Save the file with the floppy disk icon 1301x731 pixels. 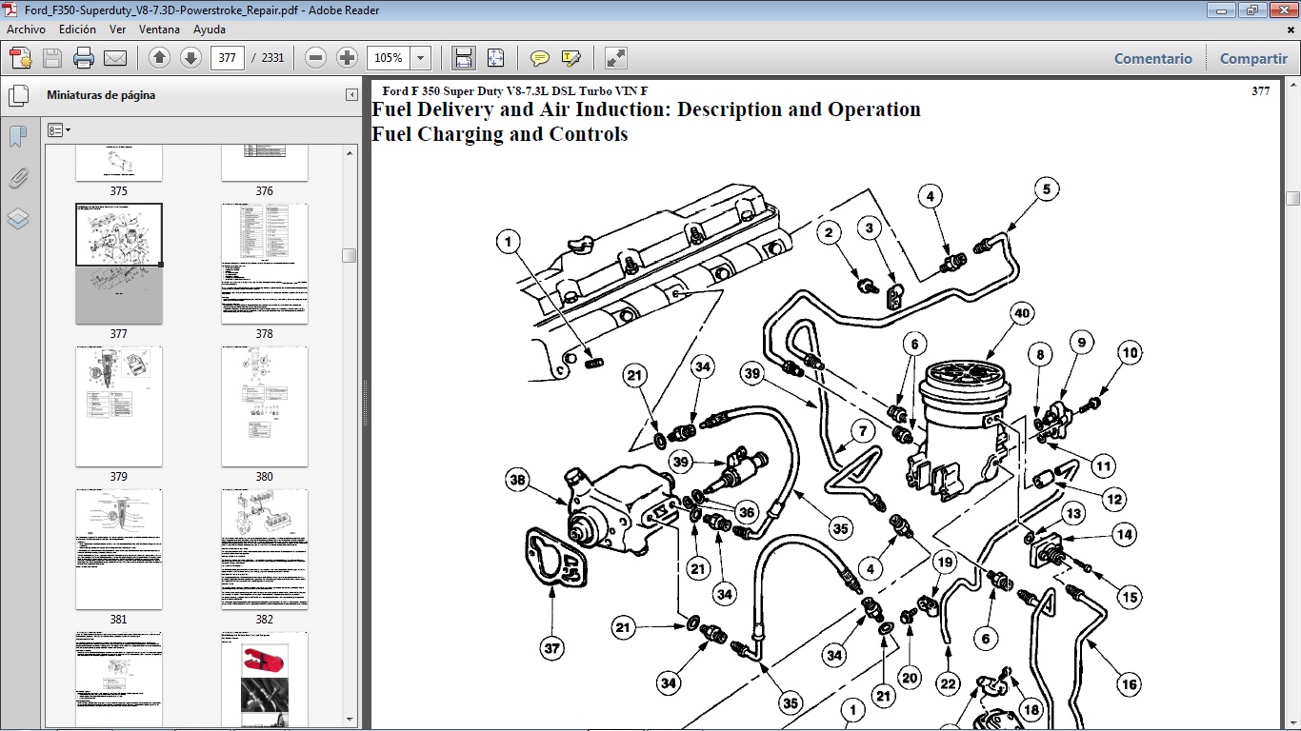[x=52, y=58]
